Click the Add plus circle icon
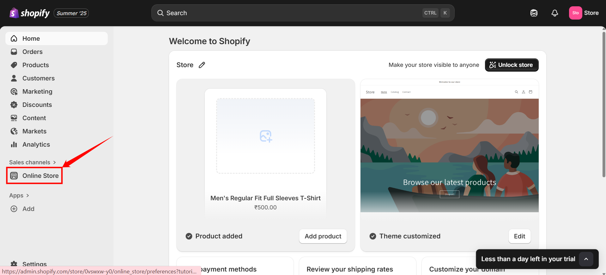 tap(14, 209)
